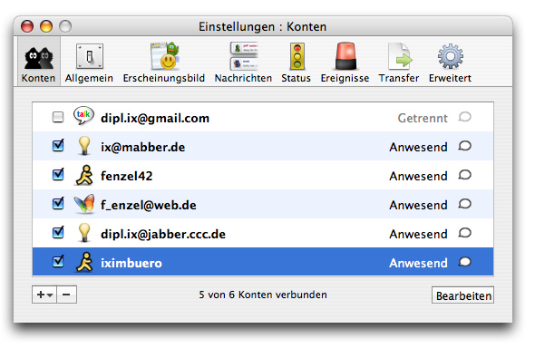This screenshot has width=535, height=348.
Task: Open Nachrichten message preferences pane
Action: point(243,63)
